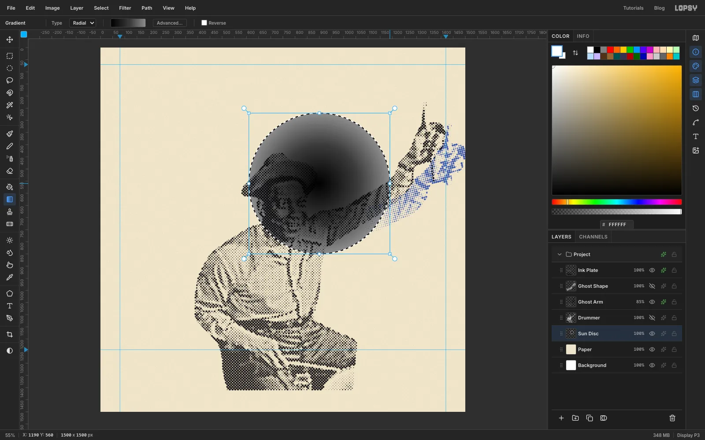Select the Clone Stamp tool
Screen dimensions: 705x440
tap(10, 212)
